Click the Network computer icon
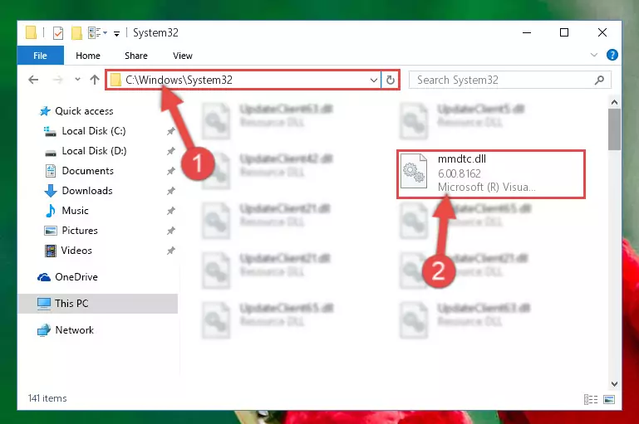 [44, 330]
